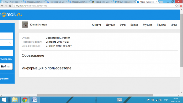183x103 pixels.
Task: Open the network signal tray icon
Action: pyautogui.click(x=157, y=100)
